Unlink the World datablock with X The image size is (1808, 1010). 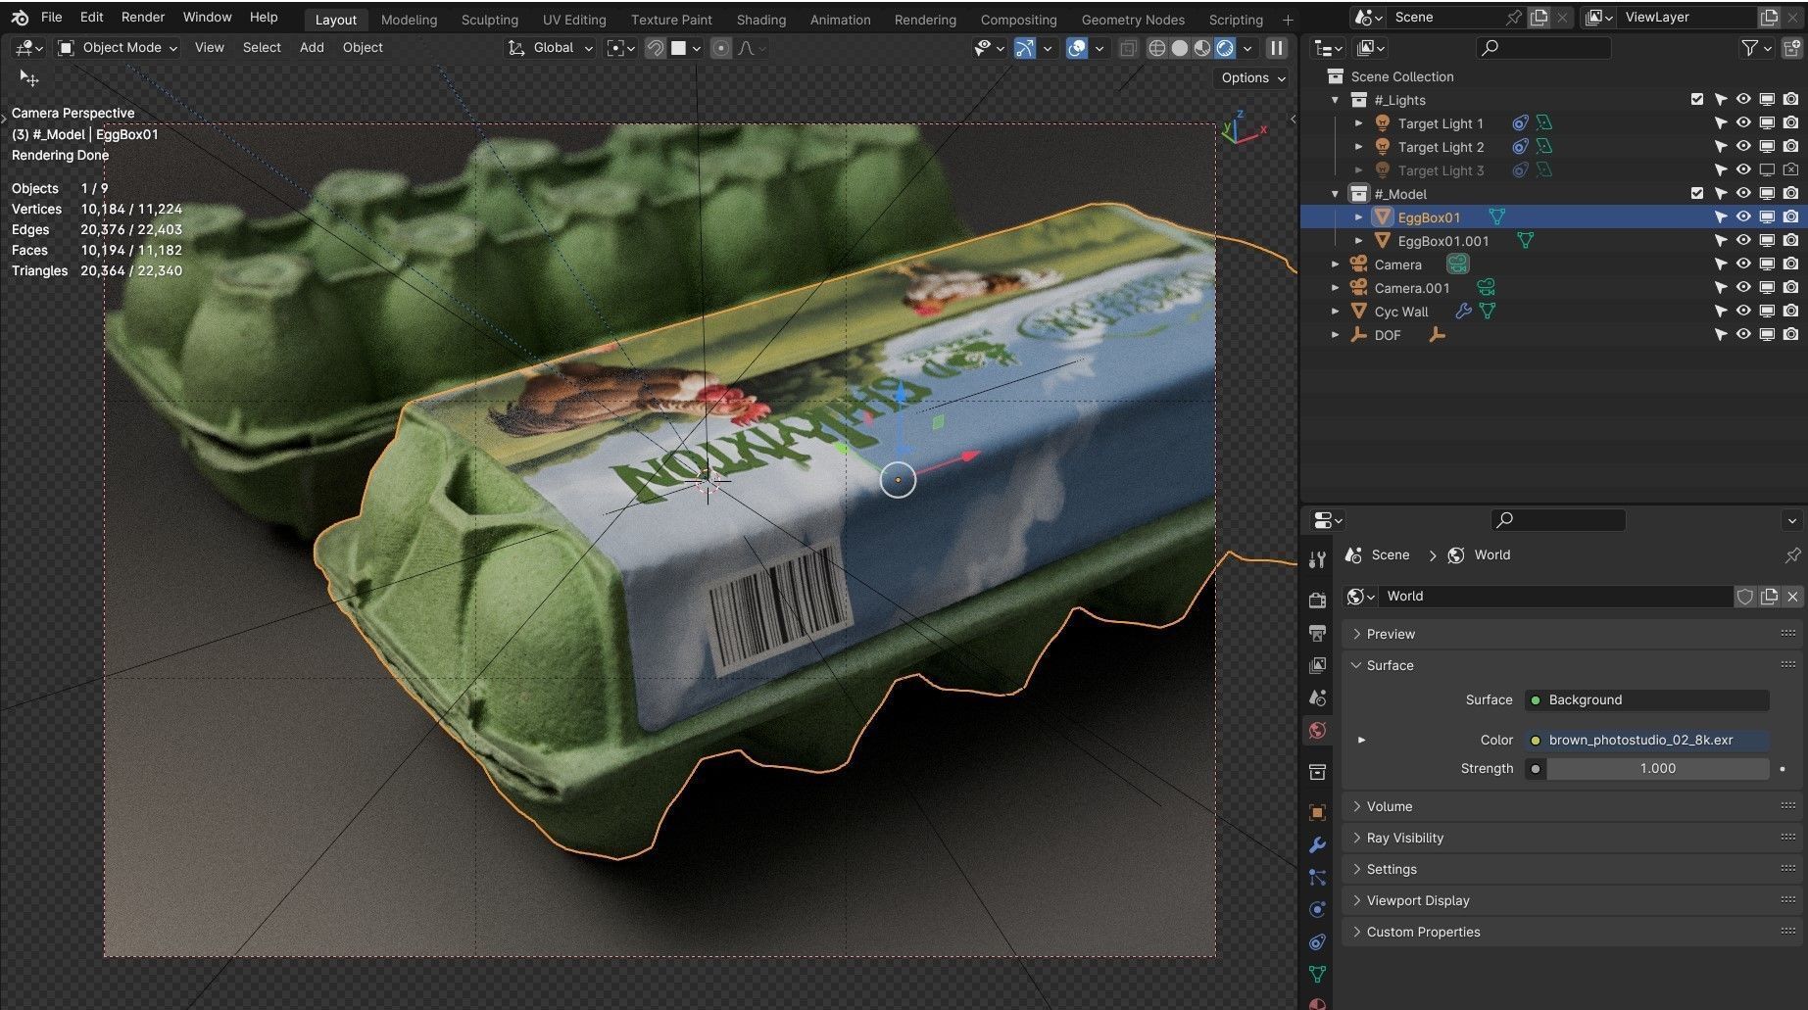1792,597
